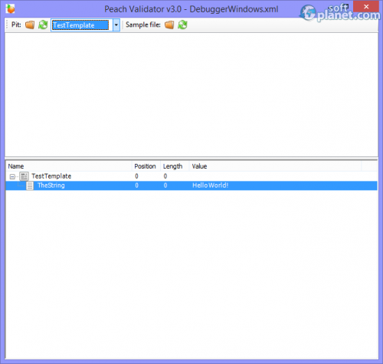This screenshot has width=383, height=364.
Task: Open the TestTemplate dropdown arrow
Action: pyautogui.click(x=116, y=25)
